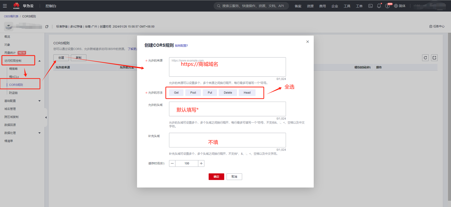Screen dimensions: 451x207
Task: Open the help question mark icon
Action: tap(387, 6)
